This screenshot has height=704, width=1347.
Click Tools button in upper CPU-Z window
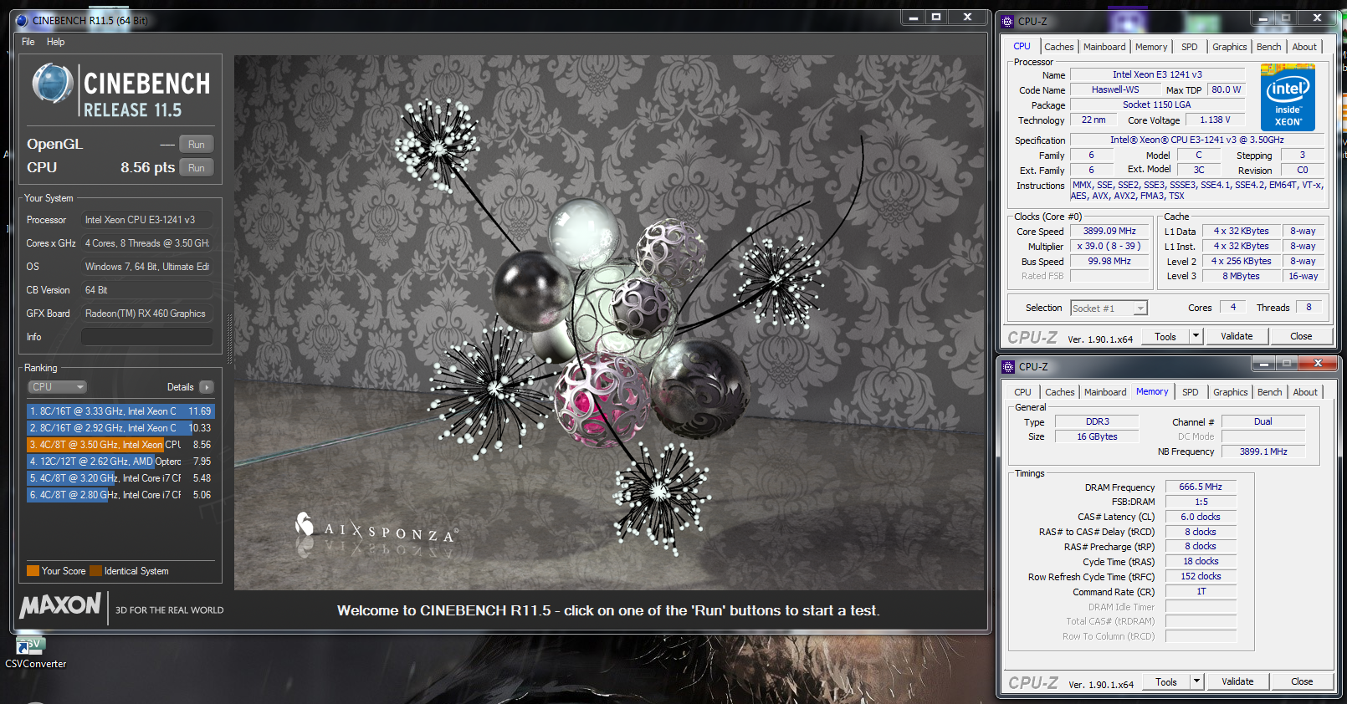[1165, 337]
